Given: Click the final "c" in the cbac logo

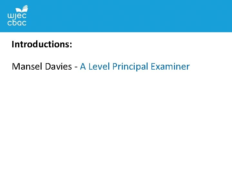Looking at the screenshot, I should (24, 23).
